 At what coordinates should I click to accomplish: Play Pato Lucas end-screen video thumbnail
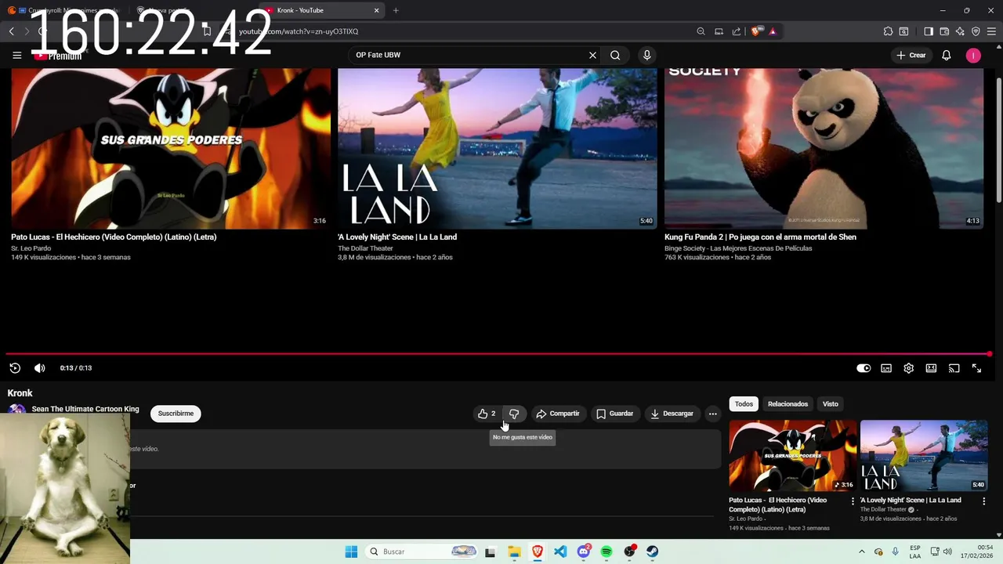(171, 149)
